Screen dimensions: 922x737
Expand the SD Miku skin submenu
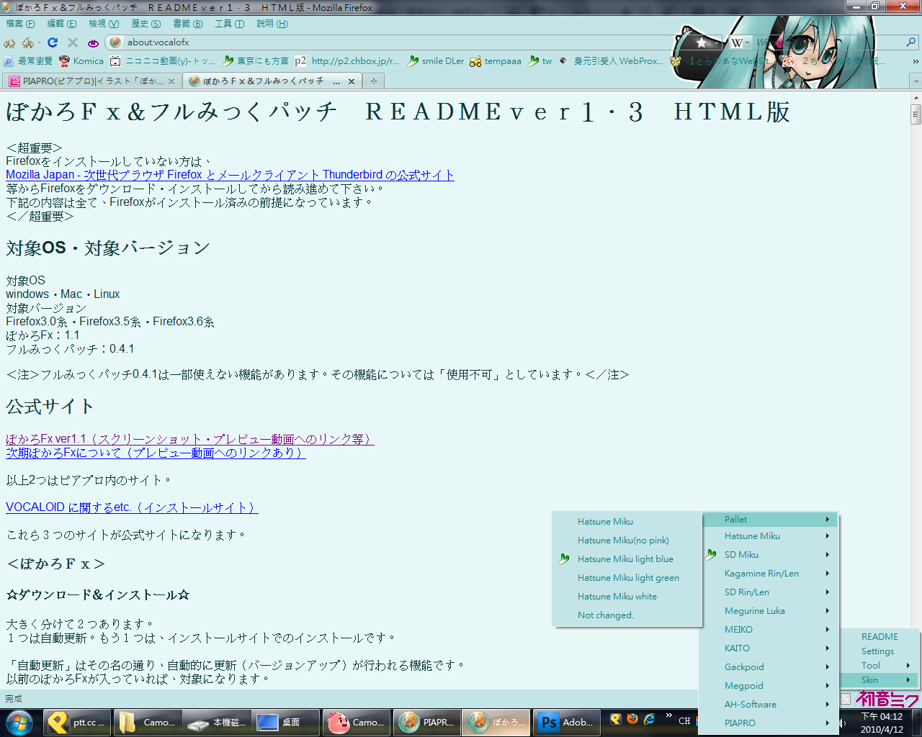pos(769,555)
